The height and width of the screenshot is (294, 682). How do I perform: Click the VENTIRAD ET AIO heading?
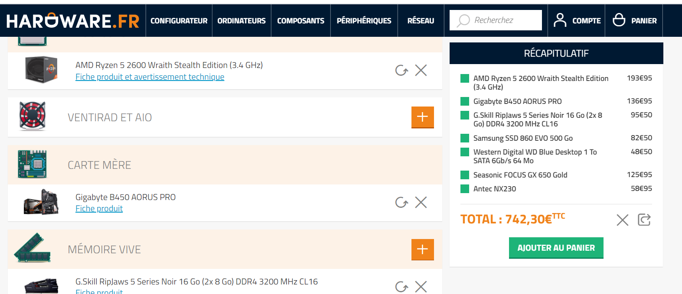110,117
